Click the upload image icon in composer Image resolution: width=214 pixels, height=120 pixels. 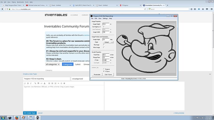point(44,83)
